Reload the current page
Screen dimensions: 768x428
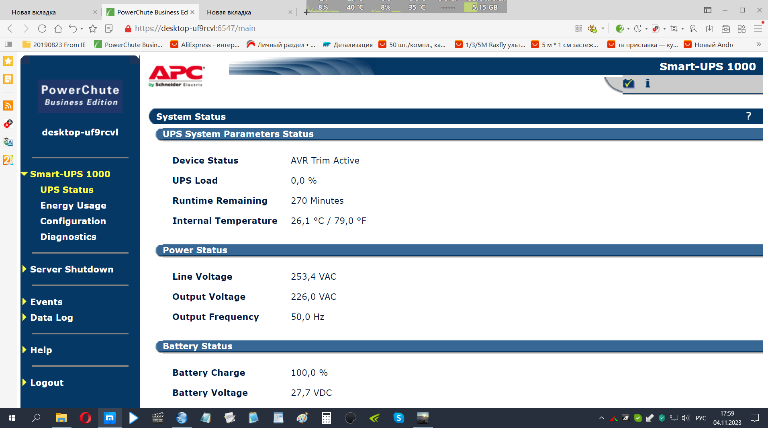coord(42,29)
